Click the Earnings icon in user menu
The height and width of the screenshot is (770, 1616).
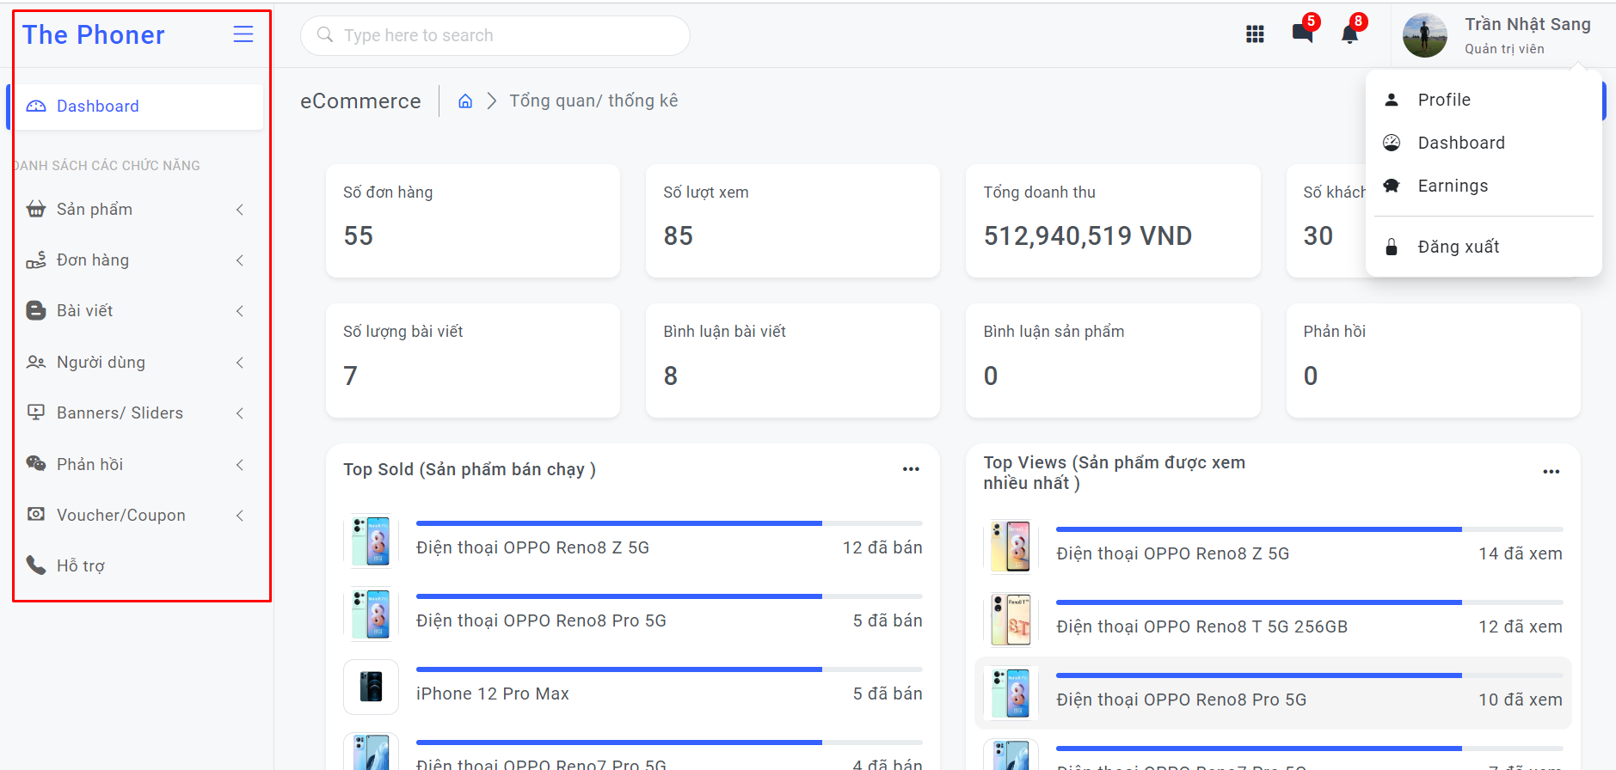pyautogui.click(x=1392, y=186)
